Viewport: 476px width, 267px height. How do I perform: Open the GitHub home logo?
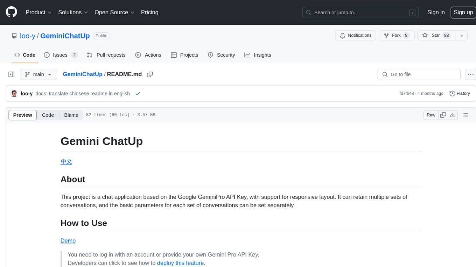click(12, 12)
